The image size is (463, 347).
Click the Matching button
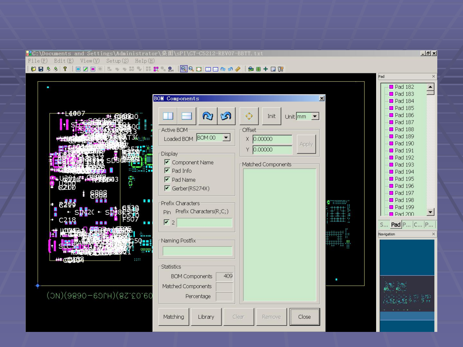pos(174,317)
